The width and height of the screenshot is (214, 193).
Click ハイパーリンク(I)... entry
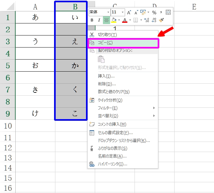[x=112, y=164]
